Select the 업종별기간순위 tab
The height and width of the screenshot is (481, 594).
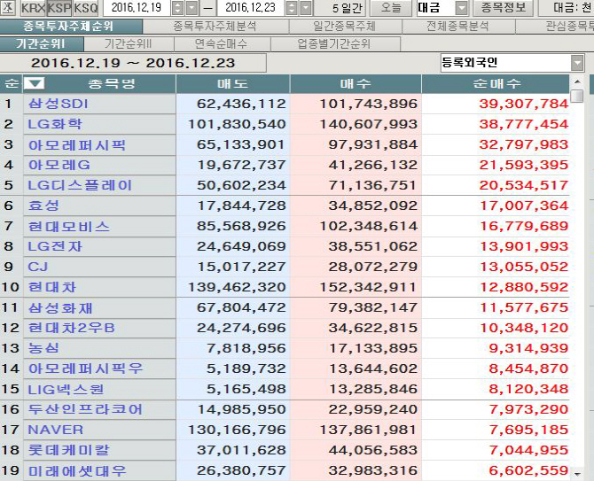[x=335, y=44]
